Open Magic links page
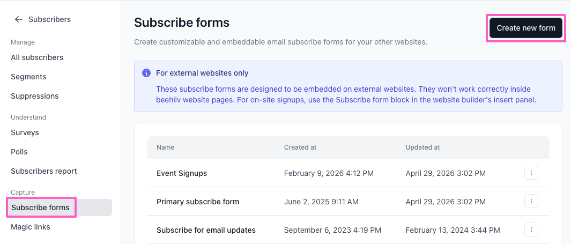571x244 pixels. (x=31, y=227)
